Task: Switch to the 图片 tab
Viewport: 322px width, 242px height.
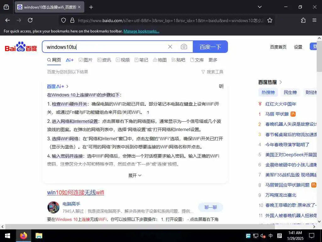Action: [86, 60]
